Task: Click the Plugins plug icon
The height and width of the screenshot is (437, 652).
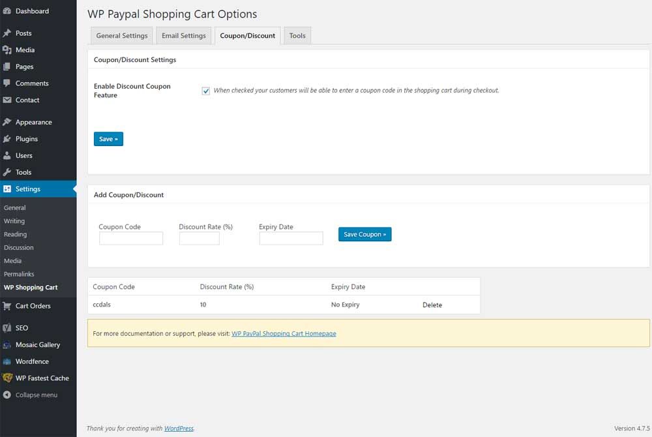Action: 7,139
